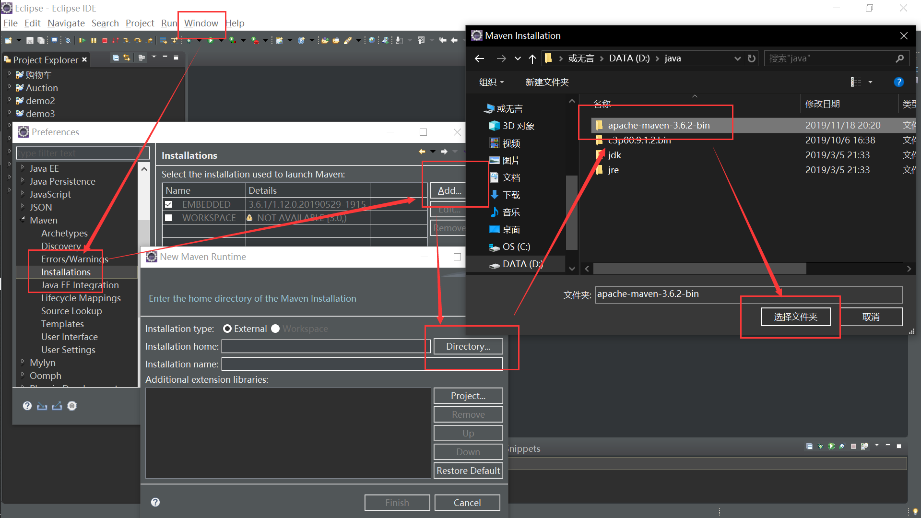Image resolution: width=921 pixels, height=518 pixels.
Task: Open the Search menu
Action: click(105, 23)
